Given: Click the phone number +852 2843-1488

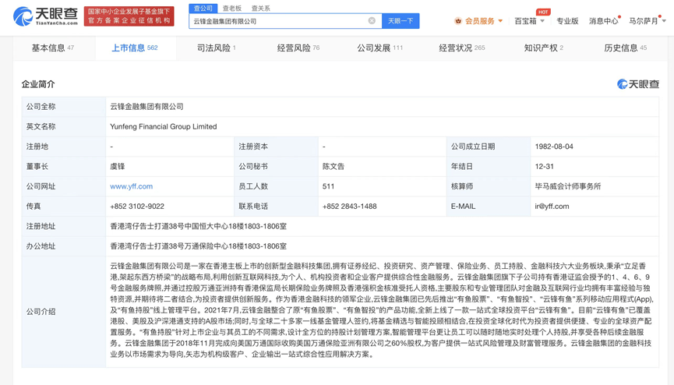Looking at the screenshot, I should pos(349,207).
